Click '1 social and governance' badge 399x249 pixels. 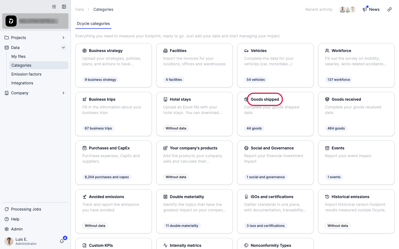(x=265, y=177)
